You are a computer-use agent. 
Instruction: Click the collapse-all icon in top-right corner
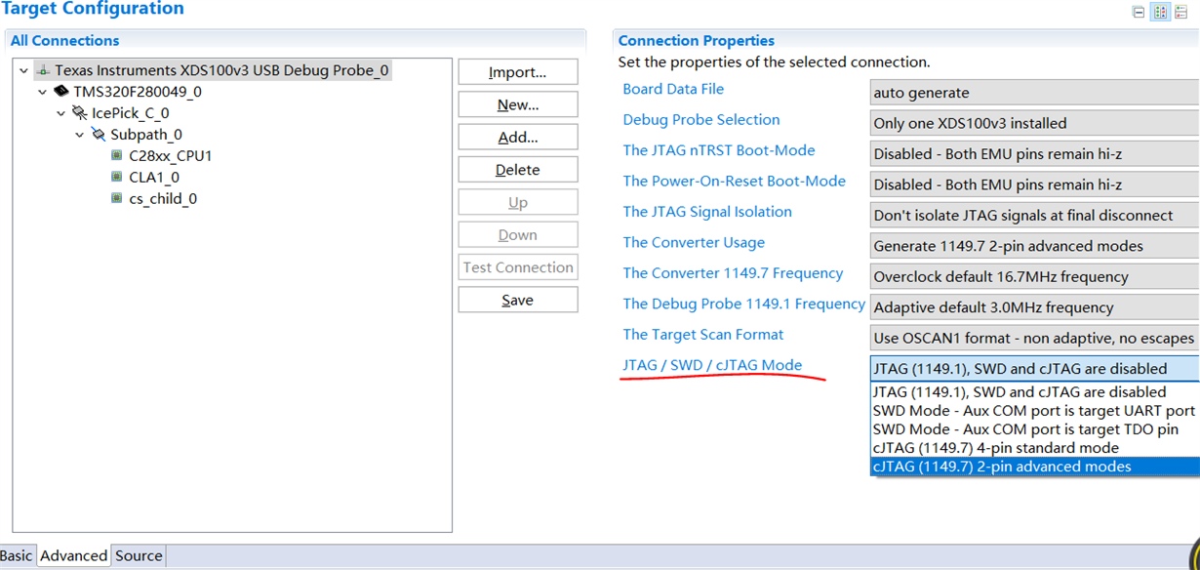(x=1139, y=12)
